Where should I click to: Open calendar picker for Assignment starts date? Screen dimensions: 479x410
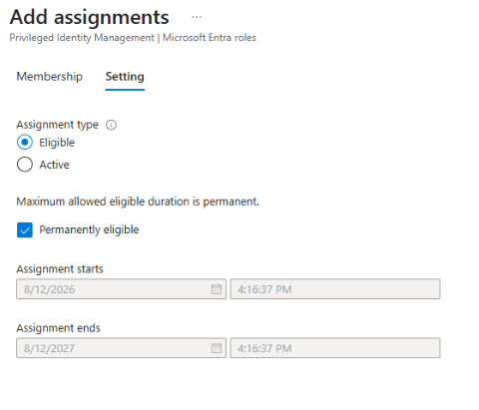point(217,289)
